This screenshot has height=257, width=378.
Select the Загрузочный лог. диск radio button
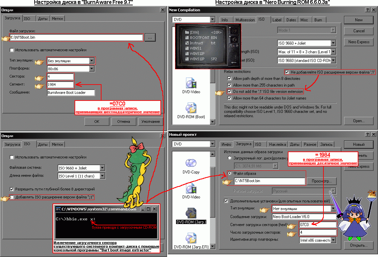point(230,158)
